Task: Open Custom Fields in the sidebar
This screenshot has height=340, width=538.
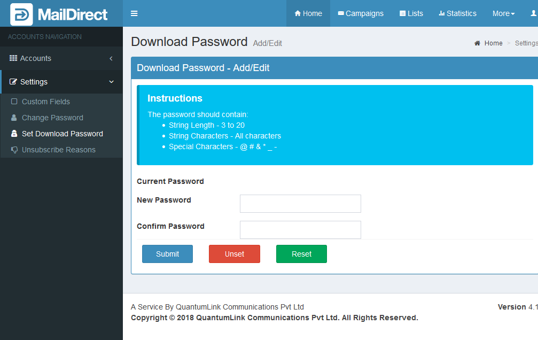Action: 46,102
